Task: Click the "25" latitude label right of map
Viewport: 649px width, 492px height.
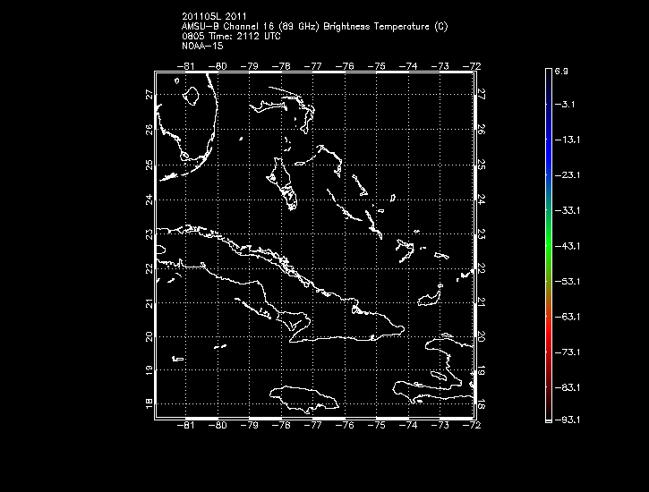Action: 482,165
